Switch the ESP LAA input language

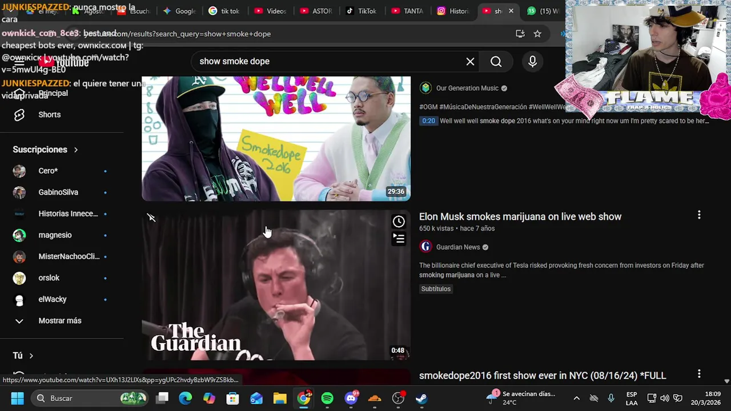632,398
